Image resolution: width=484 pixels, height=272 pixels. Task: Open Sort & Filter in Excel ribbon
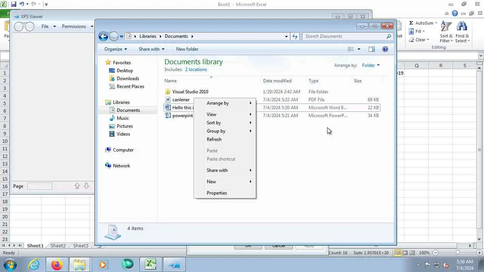click(x=446, y=32)
